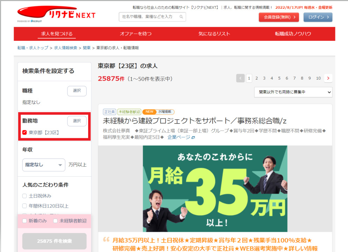The height and width of the screenshot is (252, 348).
Task: Uncheck the 東京都【23区】 checkbox
Action: click(24, 132)
